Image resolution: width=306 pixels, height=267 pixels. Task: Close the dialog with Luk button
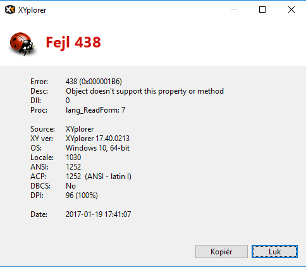point(274,251)
